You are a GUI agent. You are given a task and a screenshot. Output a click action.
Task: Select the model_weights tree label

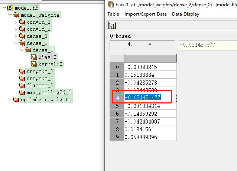click(40, 15)
